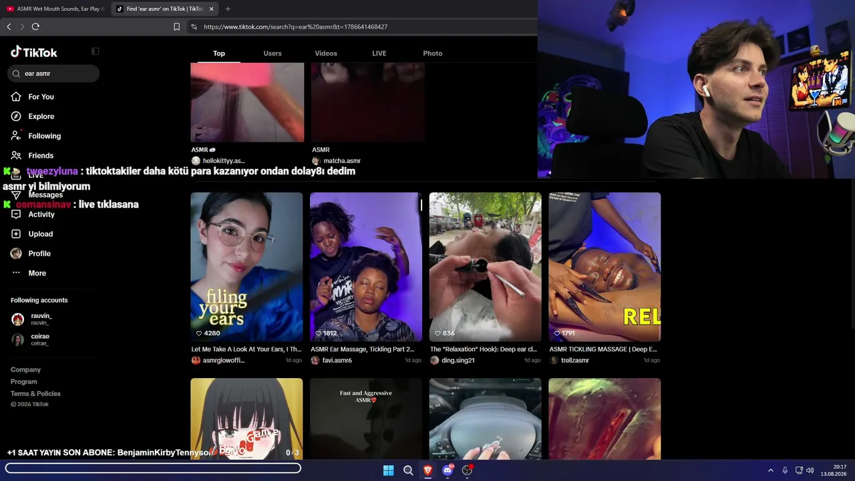Viewport: 855px width, 481px height.
Task: Click the microphone tray icon
Action: point(785,470)
